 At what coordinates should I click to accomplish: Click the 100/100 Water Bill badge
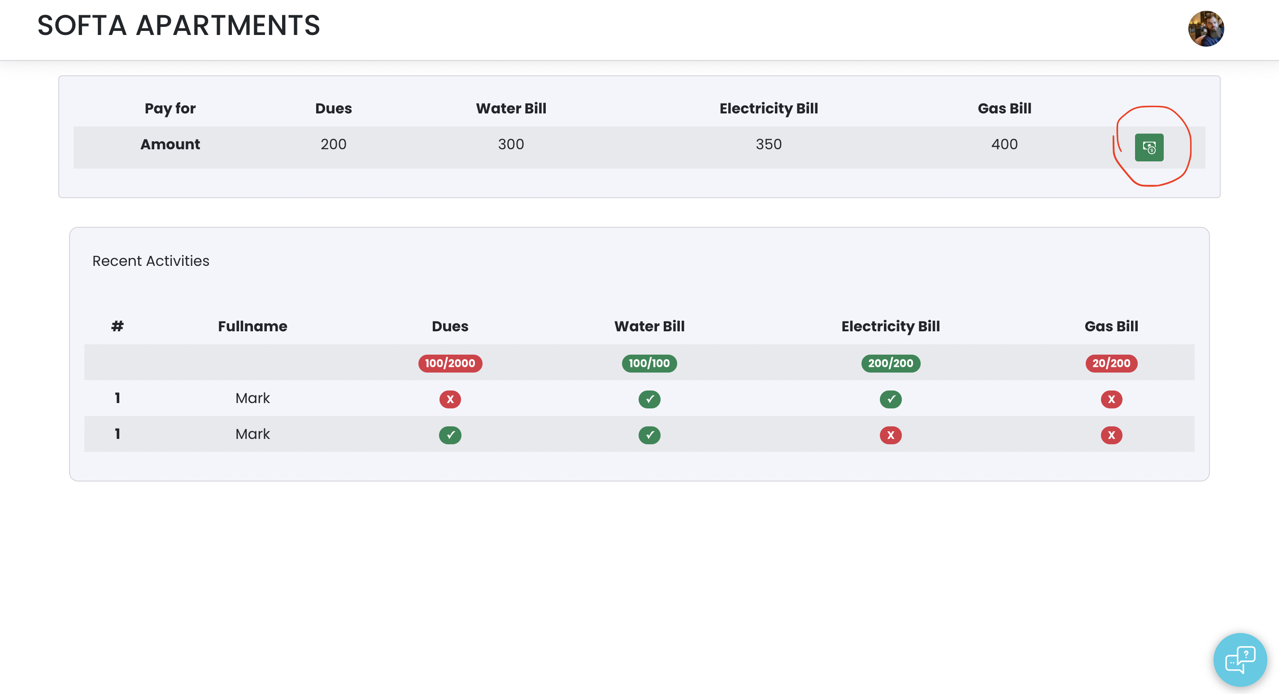click(x=649, y=363)
